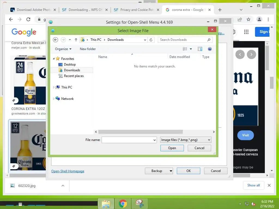
Task: Select Network in the navigation pane
Action: tap(67, 99)
